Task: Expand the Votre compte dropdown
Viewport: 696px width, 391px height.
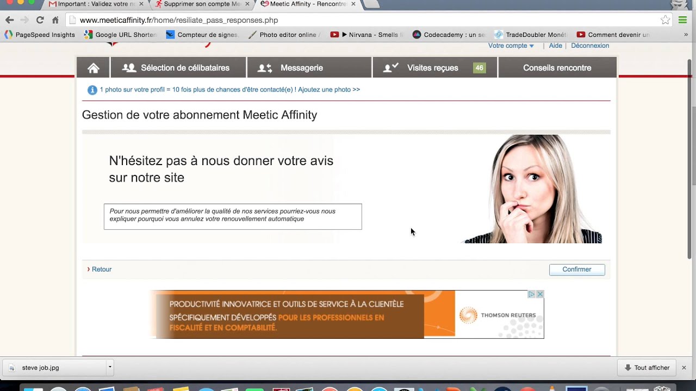Action: (x=511, y=46)
